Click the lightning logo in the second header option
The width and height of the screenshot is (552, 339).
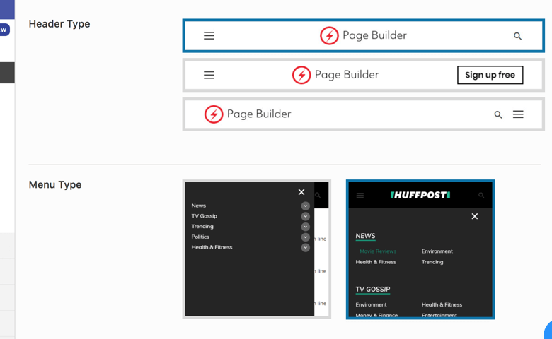coord(301,75)
